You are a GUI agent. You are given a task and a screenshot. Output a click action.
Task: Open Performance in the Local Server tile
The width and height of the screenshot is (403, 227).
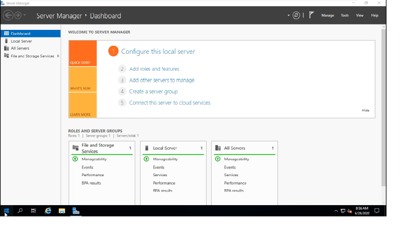click(164, 183)
